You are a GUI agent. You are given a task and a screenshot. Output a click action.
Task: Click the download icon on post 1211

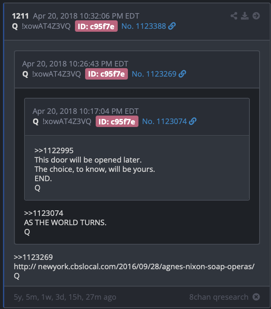pos(245,16)
